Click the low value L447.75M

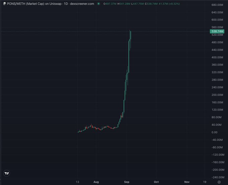click(x=137, y=4)
